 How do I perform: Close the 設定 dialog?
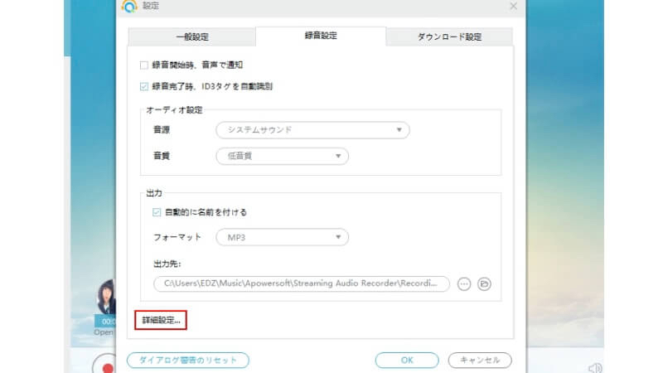[513, 6]
